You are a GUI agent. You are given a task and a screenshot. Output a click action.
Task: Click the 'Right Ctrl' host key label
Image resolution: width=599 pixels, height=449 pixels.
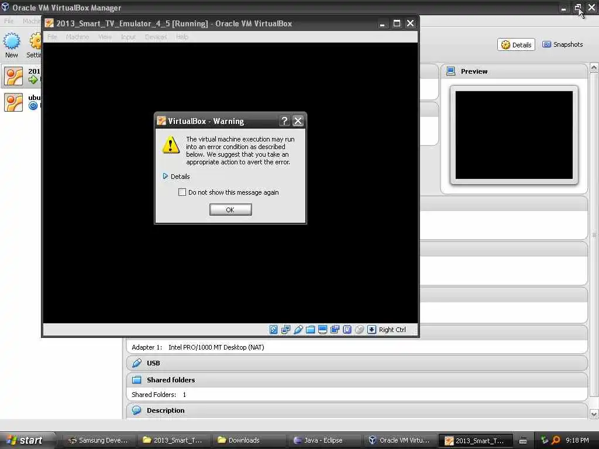pos(393,330)
